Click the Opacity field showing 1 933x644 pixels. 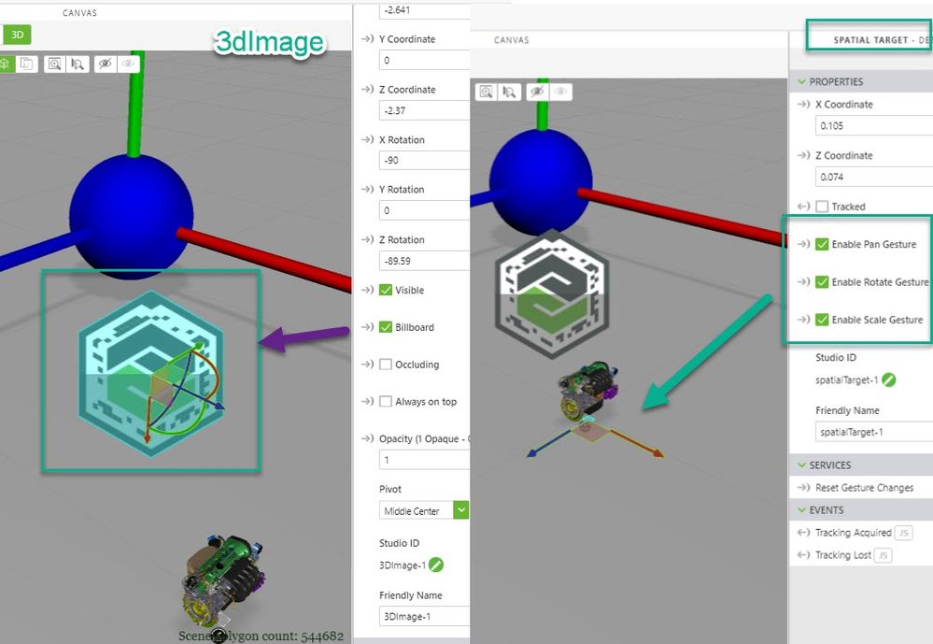pyautogui.click(x=424, y=460)
